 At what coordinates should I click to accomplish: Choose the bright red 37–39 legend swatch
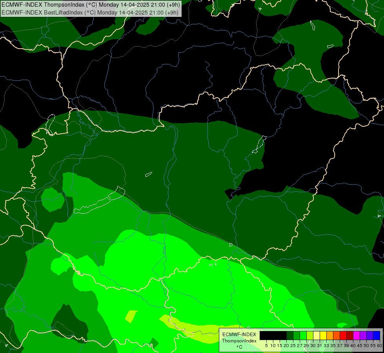(x=343, y=336)
